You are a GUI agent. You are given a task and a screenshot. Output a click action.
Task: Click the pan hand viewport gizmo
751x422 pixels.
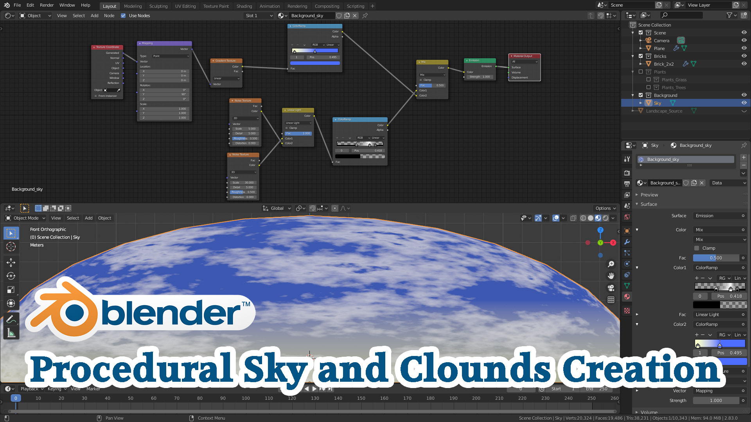tap(611, 276)
